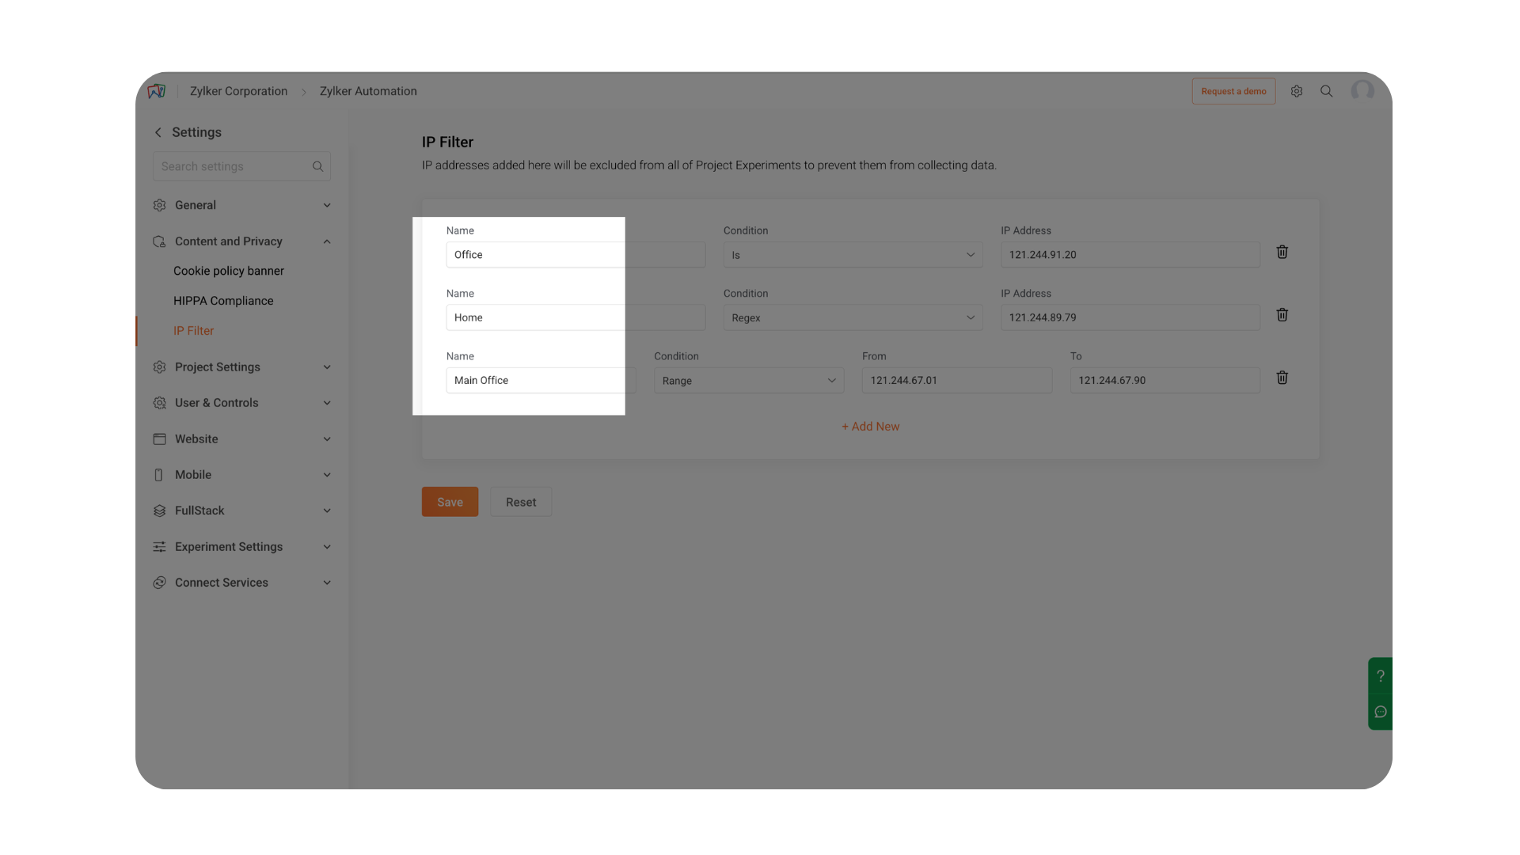Open HIPPA Compliance settings page
The height and width of the screenshot is (855, 1520).
[223, 301]
